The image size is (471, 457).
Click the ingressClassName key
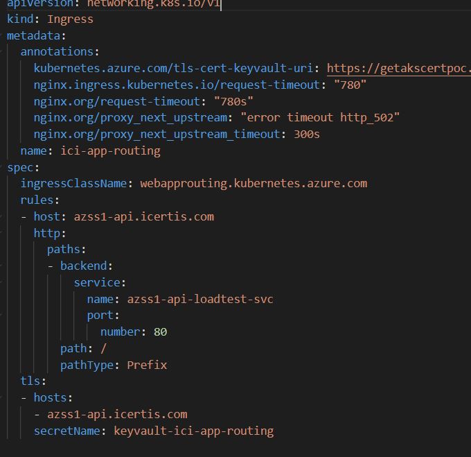point(73,183)
